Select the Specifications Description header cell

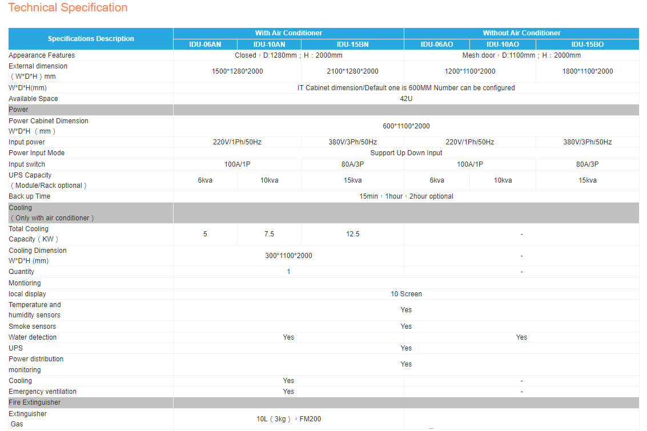coord(91,39)
